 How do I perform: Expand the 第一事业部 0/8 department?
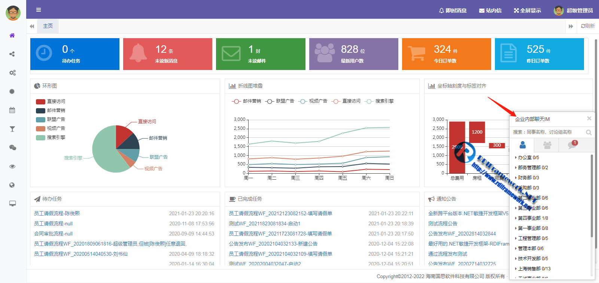(x=532, y=228)
